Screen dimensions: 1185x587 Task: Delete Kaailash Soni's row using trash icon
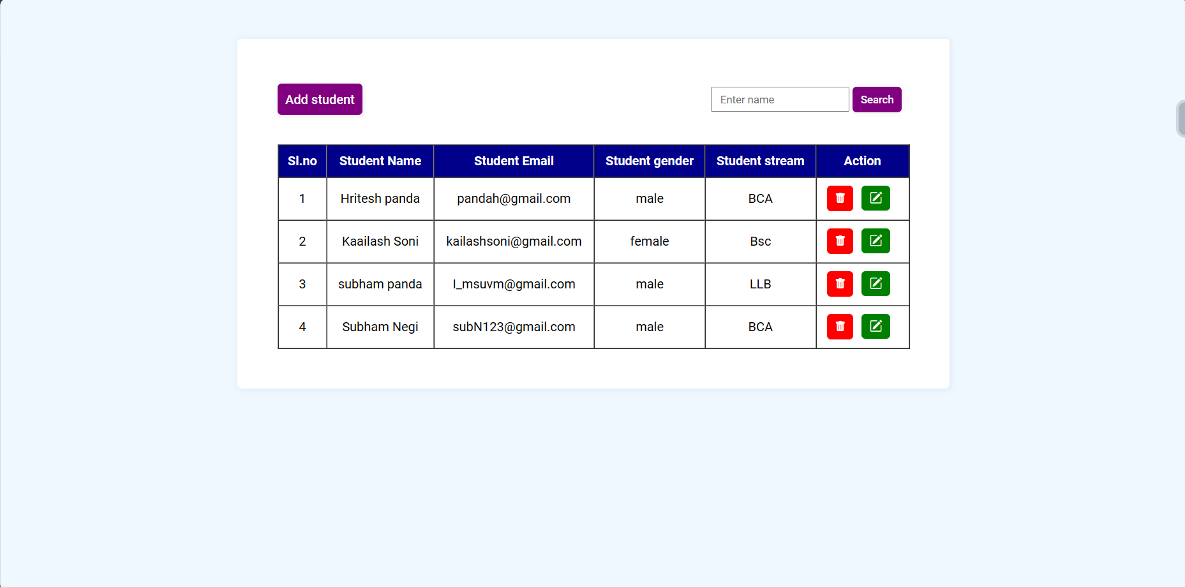(840, 241)
